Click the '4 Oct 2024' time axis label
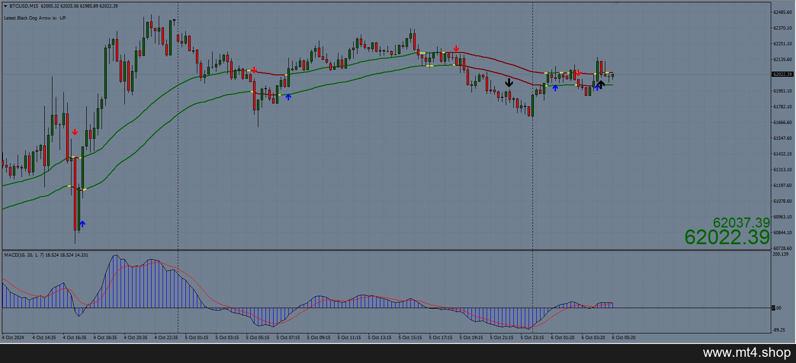796x363 pixels. tap(13, 338)
